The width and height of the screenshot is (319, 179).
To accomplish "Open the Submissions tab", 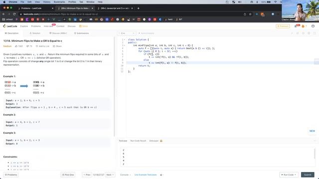I will coord(81,33).
